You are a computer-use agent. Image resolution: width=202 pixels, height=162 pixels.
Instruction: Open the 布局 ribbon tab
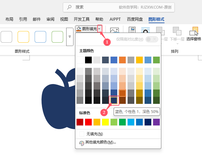coord(9,19)
